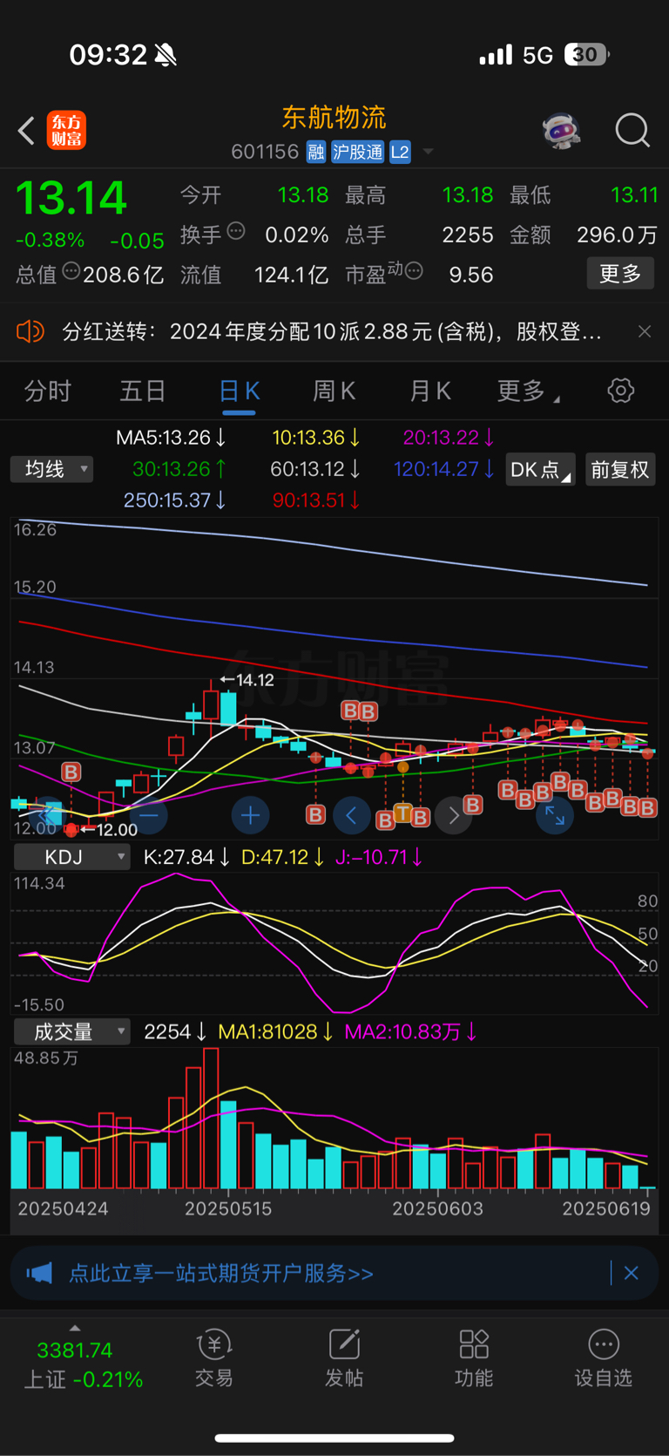Go back with the left chevron
Image resolution: width=669 pixels, height=1456 pixels.
(26, 131)
